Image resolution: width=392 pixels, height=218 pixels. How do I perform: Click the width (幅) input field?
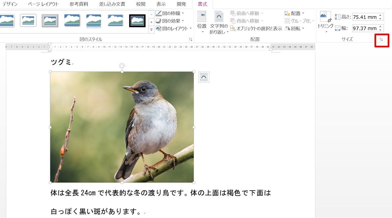click(365, 28)
